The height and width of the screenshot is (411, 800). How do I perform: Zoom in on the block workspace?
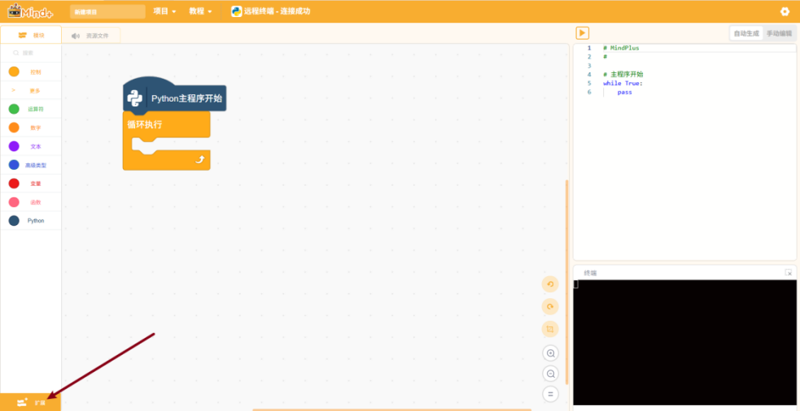[550, 353]
